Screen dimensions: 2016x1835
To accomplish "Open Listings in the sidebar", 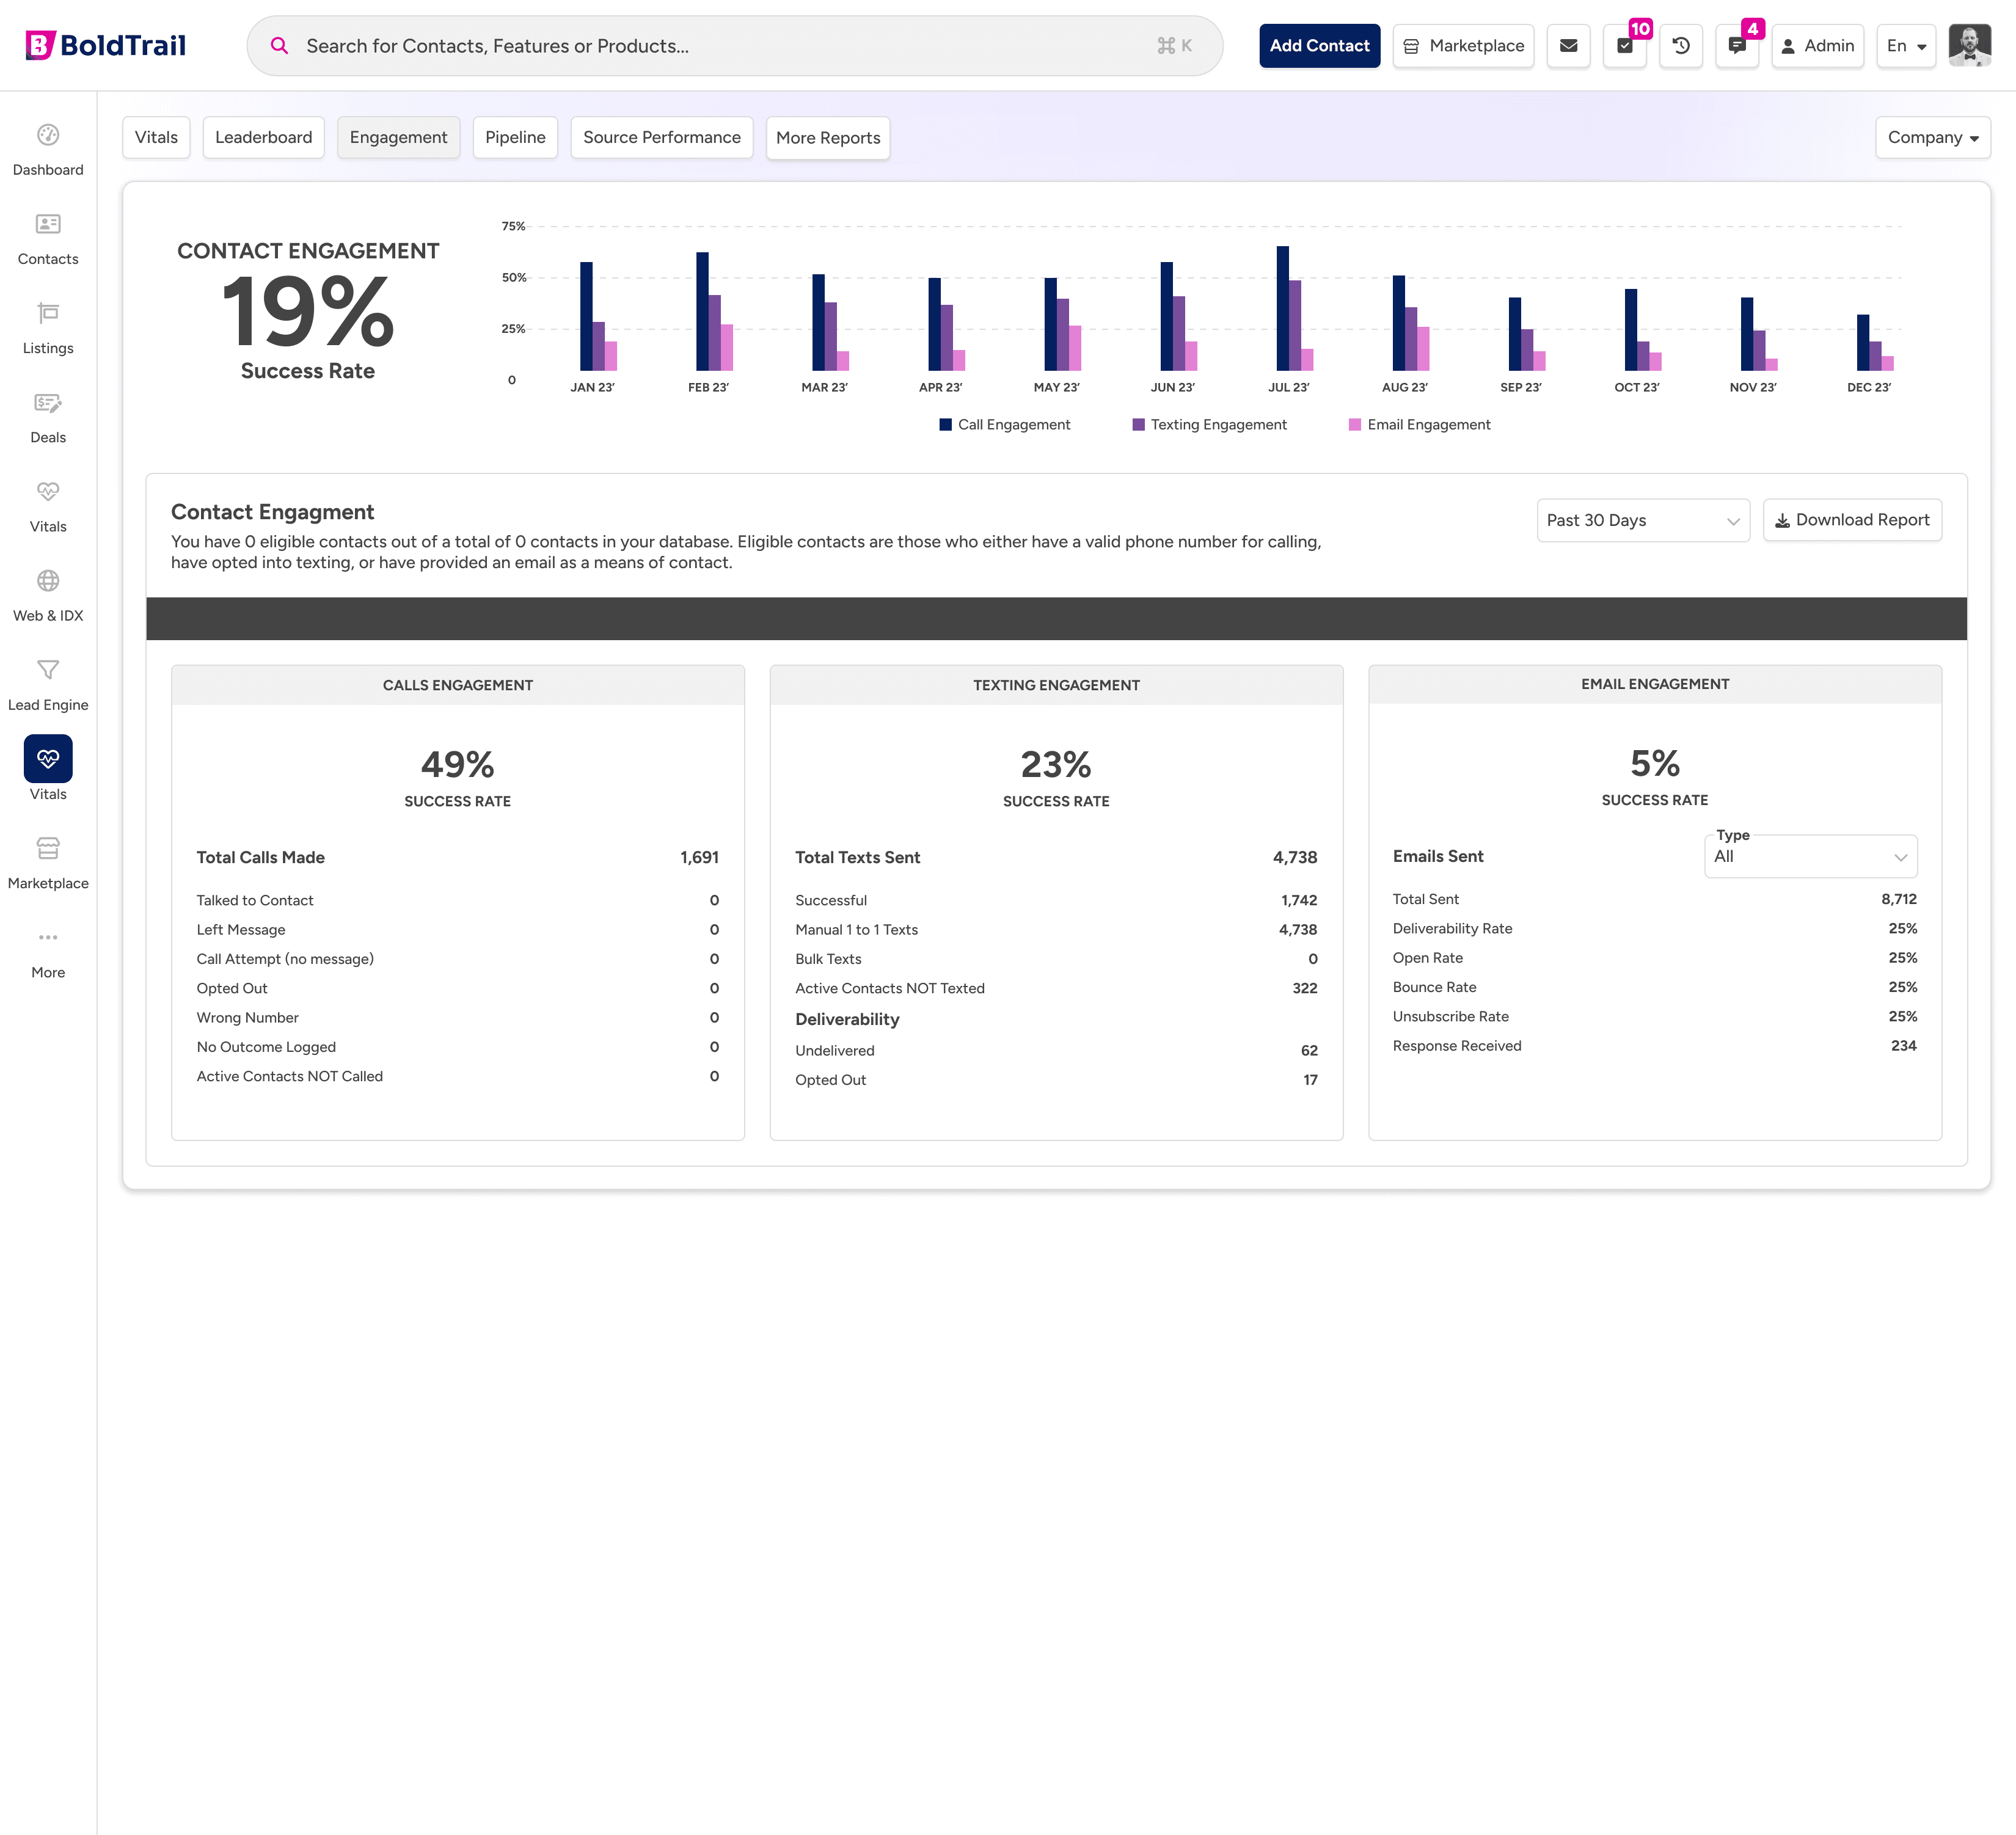I will click(x=48, y=328).
